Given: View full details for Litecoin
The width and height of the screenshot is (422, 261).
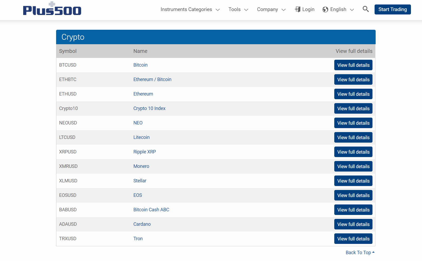Looking at the screenshot, I should [x=353, y=137].
